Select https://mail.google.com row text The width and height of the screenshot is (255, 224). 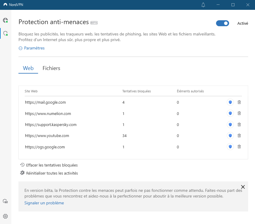coord(45,102)
